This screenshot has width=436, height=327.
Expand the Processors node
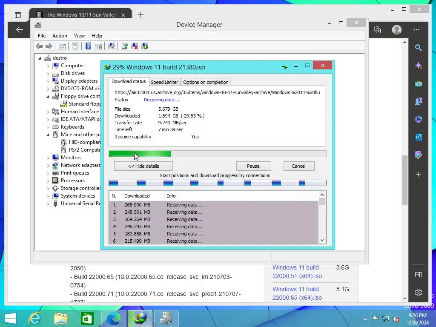(48, 181)
